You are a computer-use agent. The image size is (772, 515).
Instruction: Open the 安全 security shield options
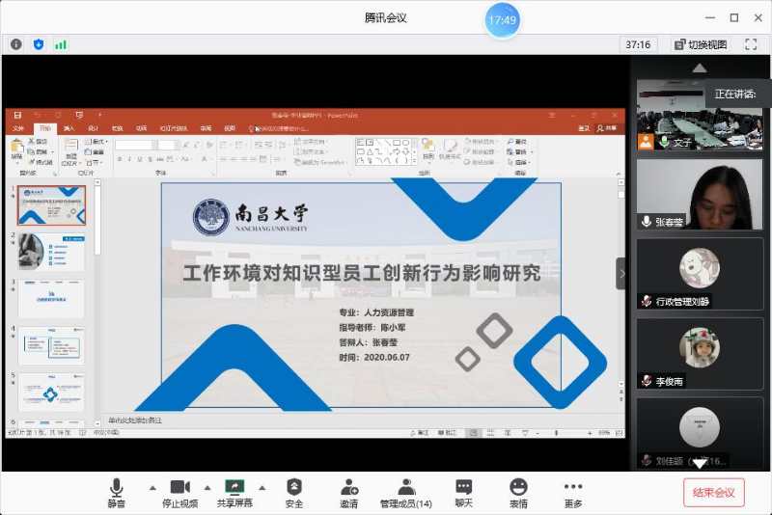pyautogui.click(x=294, y=493)
